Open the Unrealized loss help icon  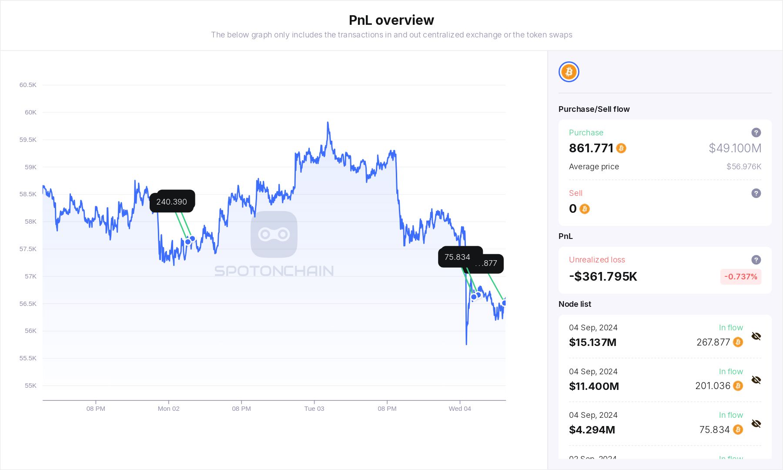pos(756,260)
